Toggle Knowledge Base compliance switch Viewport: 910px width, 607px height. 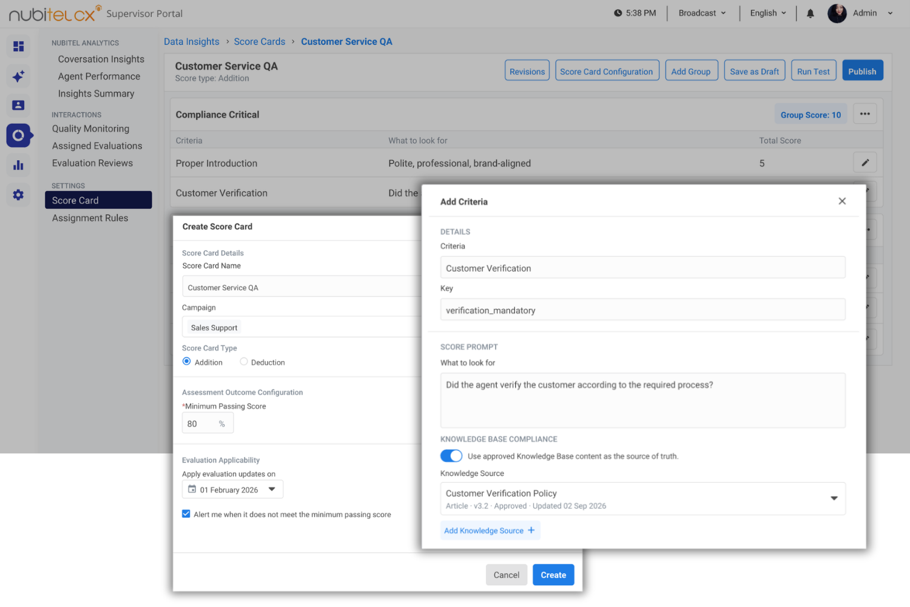451,456
